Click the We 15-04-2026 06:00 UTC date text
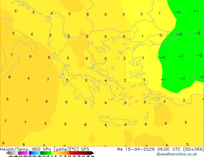 tap(149, 149)
